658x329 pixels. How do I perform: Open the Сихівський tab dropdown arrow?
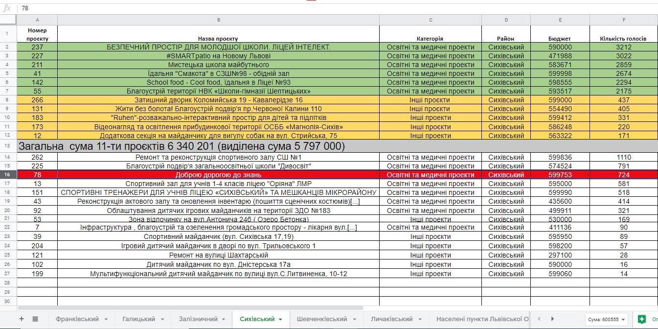point(280,319)
